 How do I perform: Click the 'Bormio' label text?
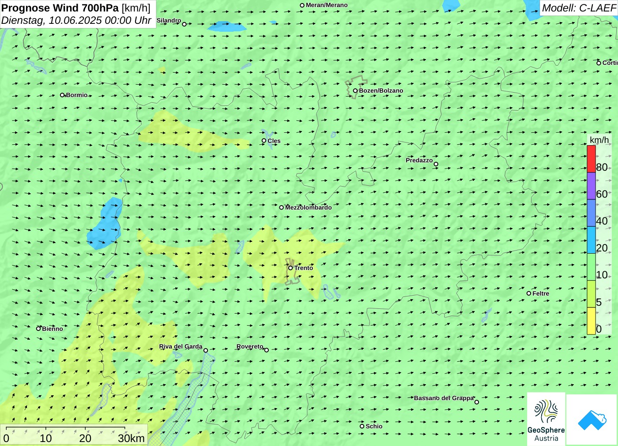77,95
